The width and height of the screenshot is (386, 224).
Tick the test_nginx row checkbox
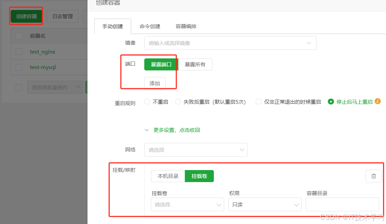pyautogui.click(x=19, y=52)
